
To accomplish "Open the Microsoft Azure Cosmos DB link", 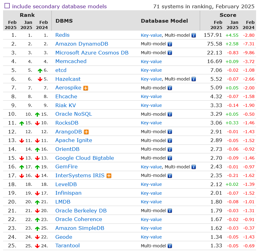I will click(x=92, y=53).
